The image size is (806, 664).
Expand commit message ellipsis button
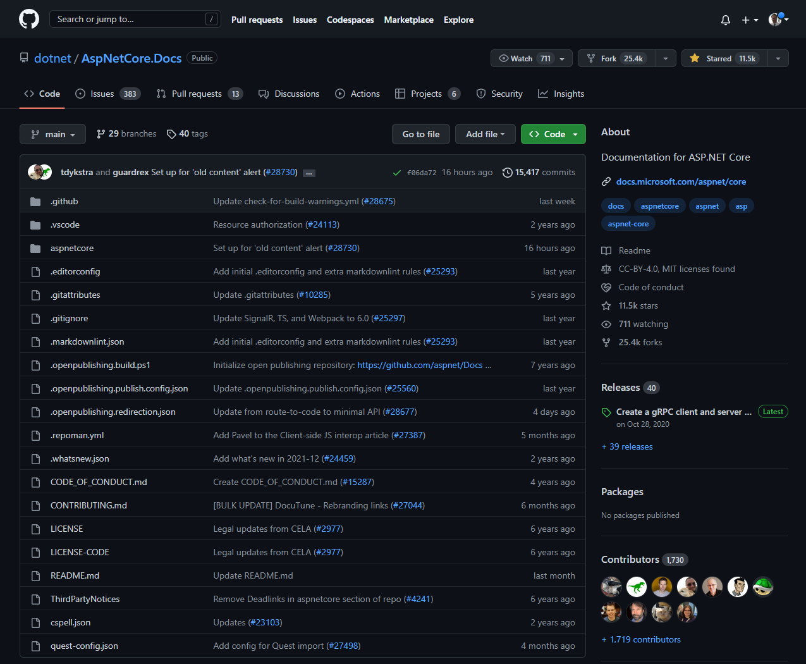[x=309, y=173]
